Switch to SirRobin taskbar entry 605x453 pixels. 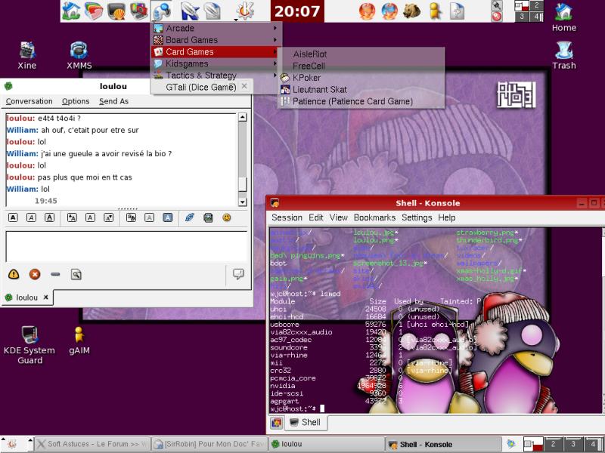[x=209, y=444]
